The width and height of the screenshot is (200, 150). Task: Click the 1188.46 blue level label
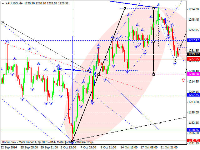point(193,130)
